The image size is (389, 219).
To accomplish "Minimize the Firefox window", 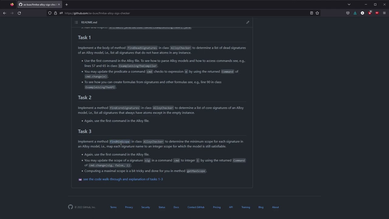I will point(366,5).
